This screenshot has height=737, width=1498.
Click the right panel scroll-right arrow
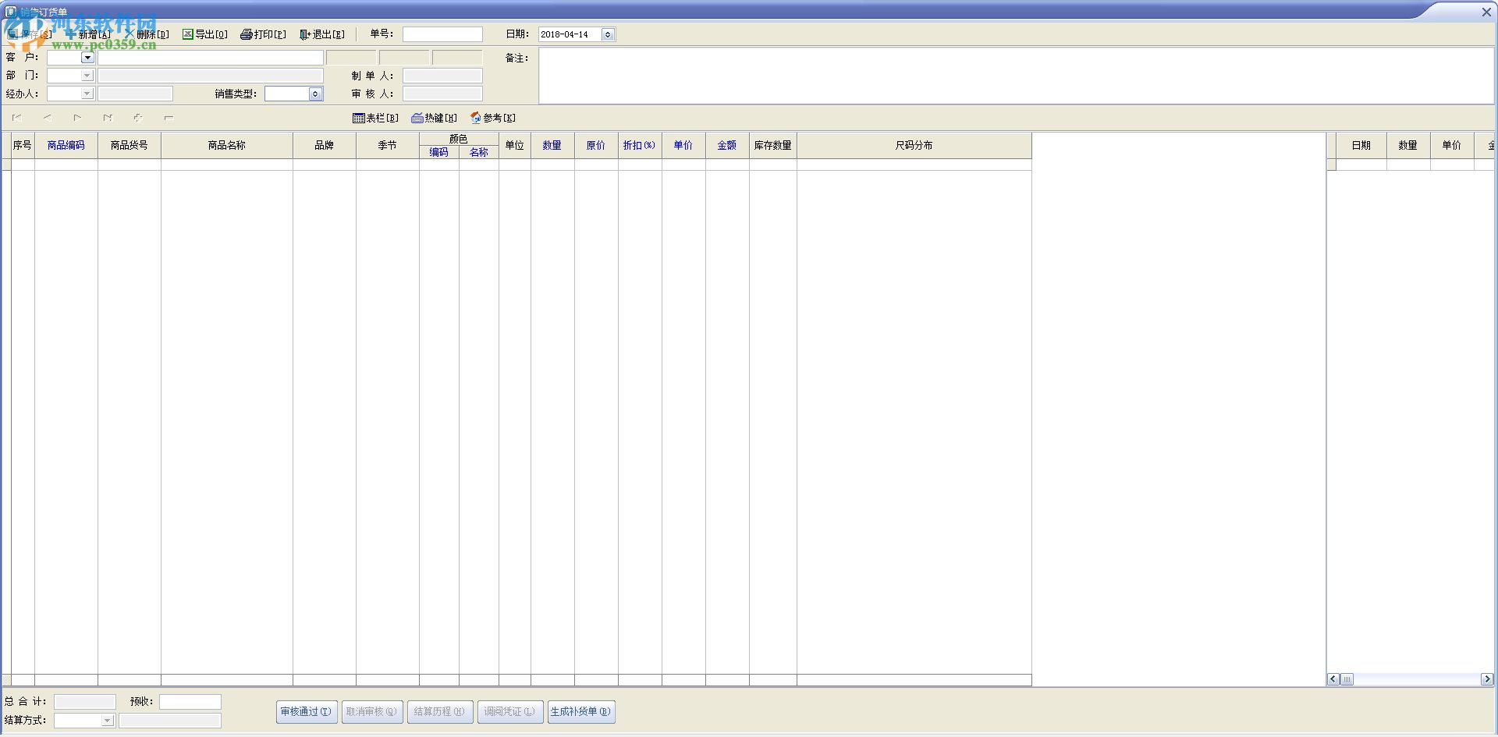(x=1487, y=679)
